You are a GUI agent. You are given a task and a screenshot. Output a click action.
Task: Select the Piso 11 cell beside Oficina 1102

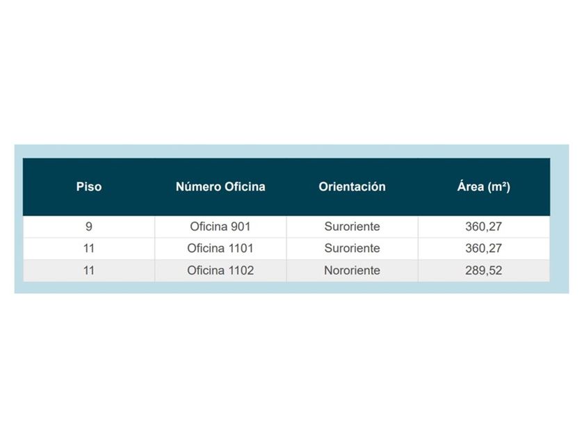(89, 270)
